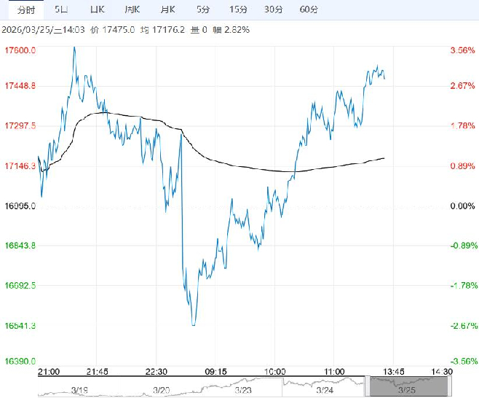This screenshot has width=479, height=398.
Task: Jump to 3/20 in the bottom timeline
Action: [162, 391]
